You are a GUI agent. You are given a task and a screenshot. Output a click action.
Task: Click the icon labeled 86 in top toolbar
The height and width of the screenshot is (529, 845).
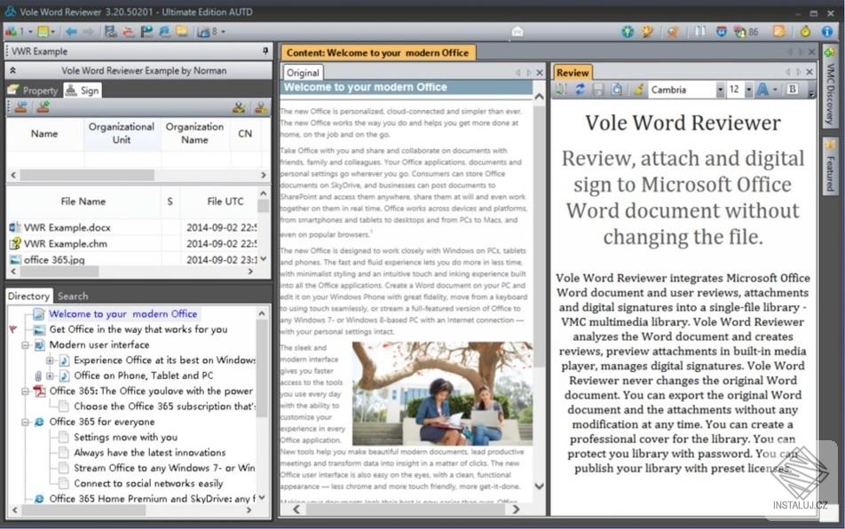(746, 32)
